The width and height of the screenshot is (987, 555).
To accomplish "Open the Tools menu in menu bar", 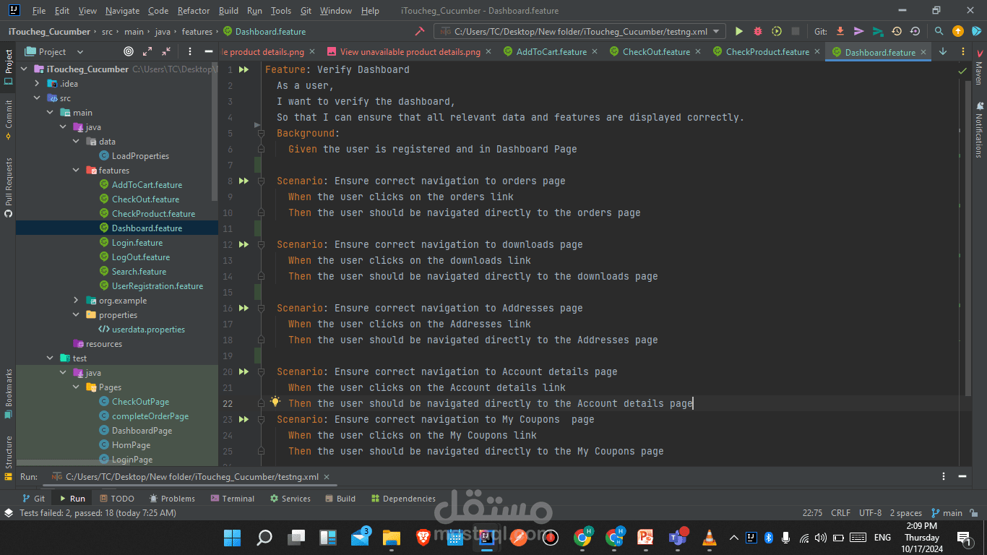I will [281, 11].
